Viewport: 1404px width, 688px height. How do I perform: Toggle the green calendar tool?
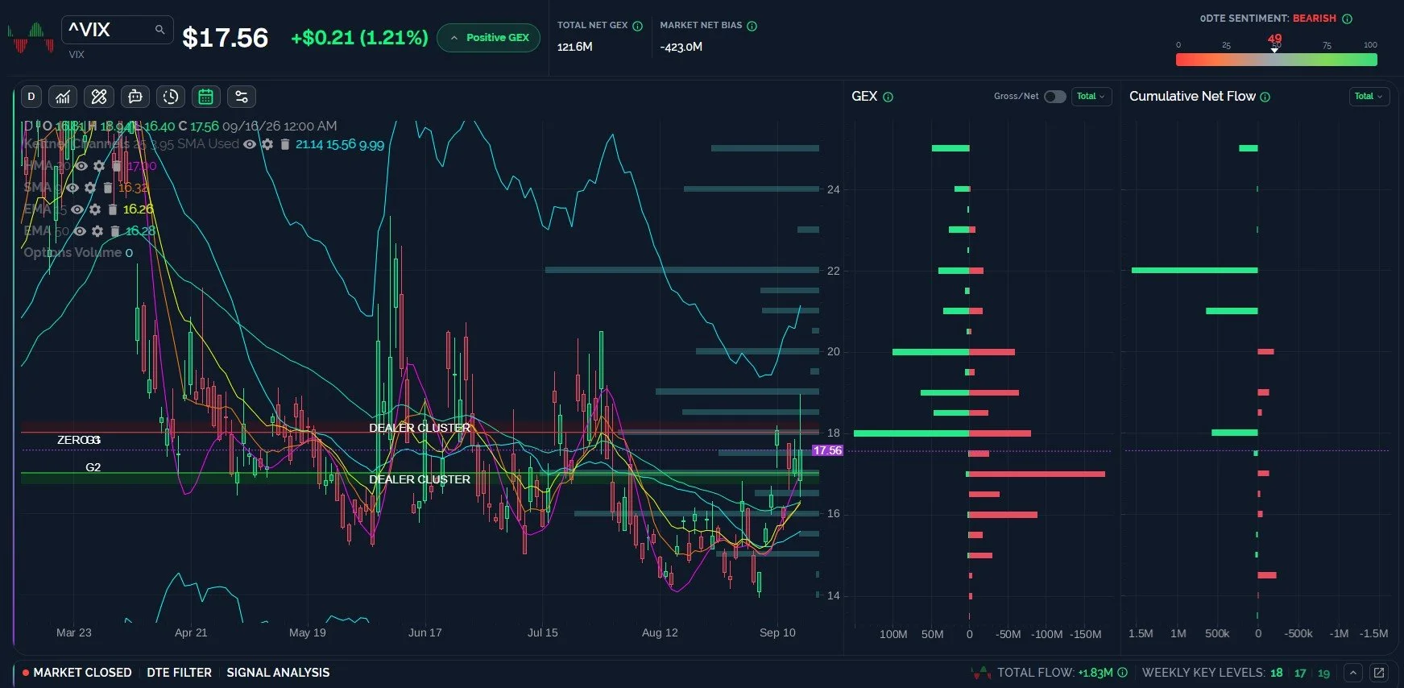click(206, 97)
